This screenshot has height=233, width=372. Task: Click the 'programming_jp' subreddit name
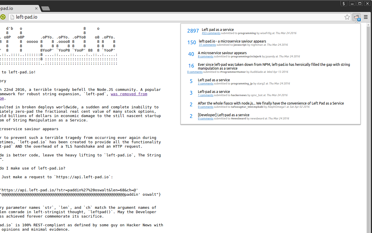(x=242, y=84)
